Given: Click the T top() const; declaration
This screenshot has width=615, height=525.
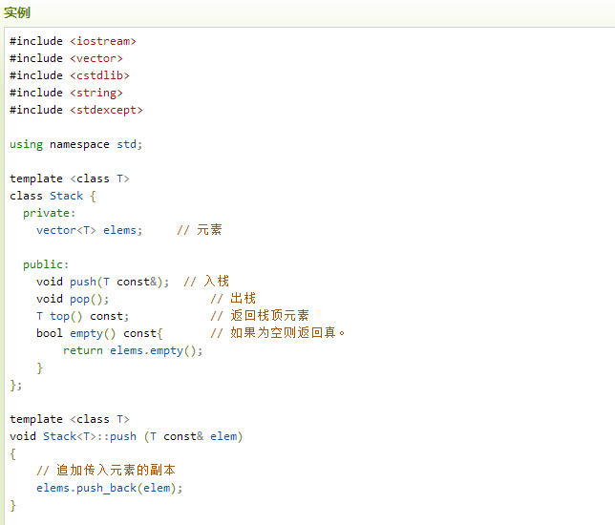Looking at the screenshot, I should tap(83, 316).
